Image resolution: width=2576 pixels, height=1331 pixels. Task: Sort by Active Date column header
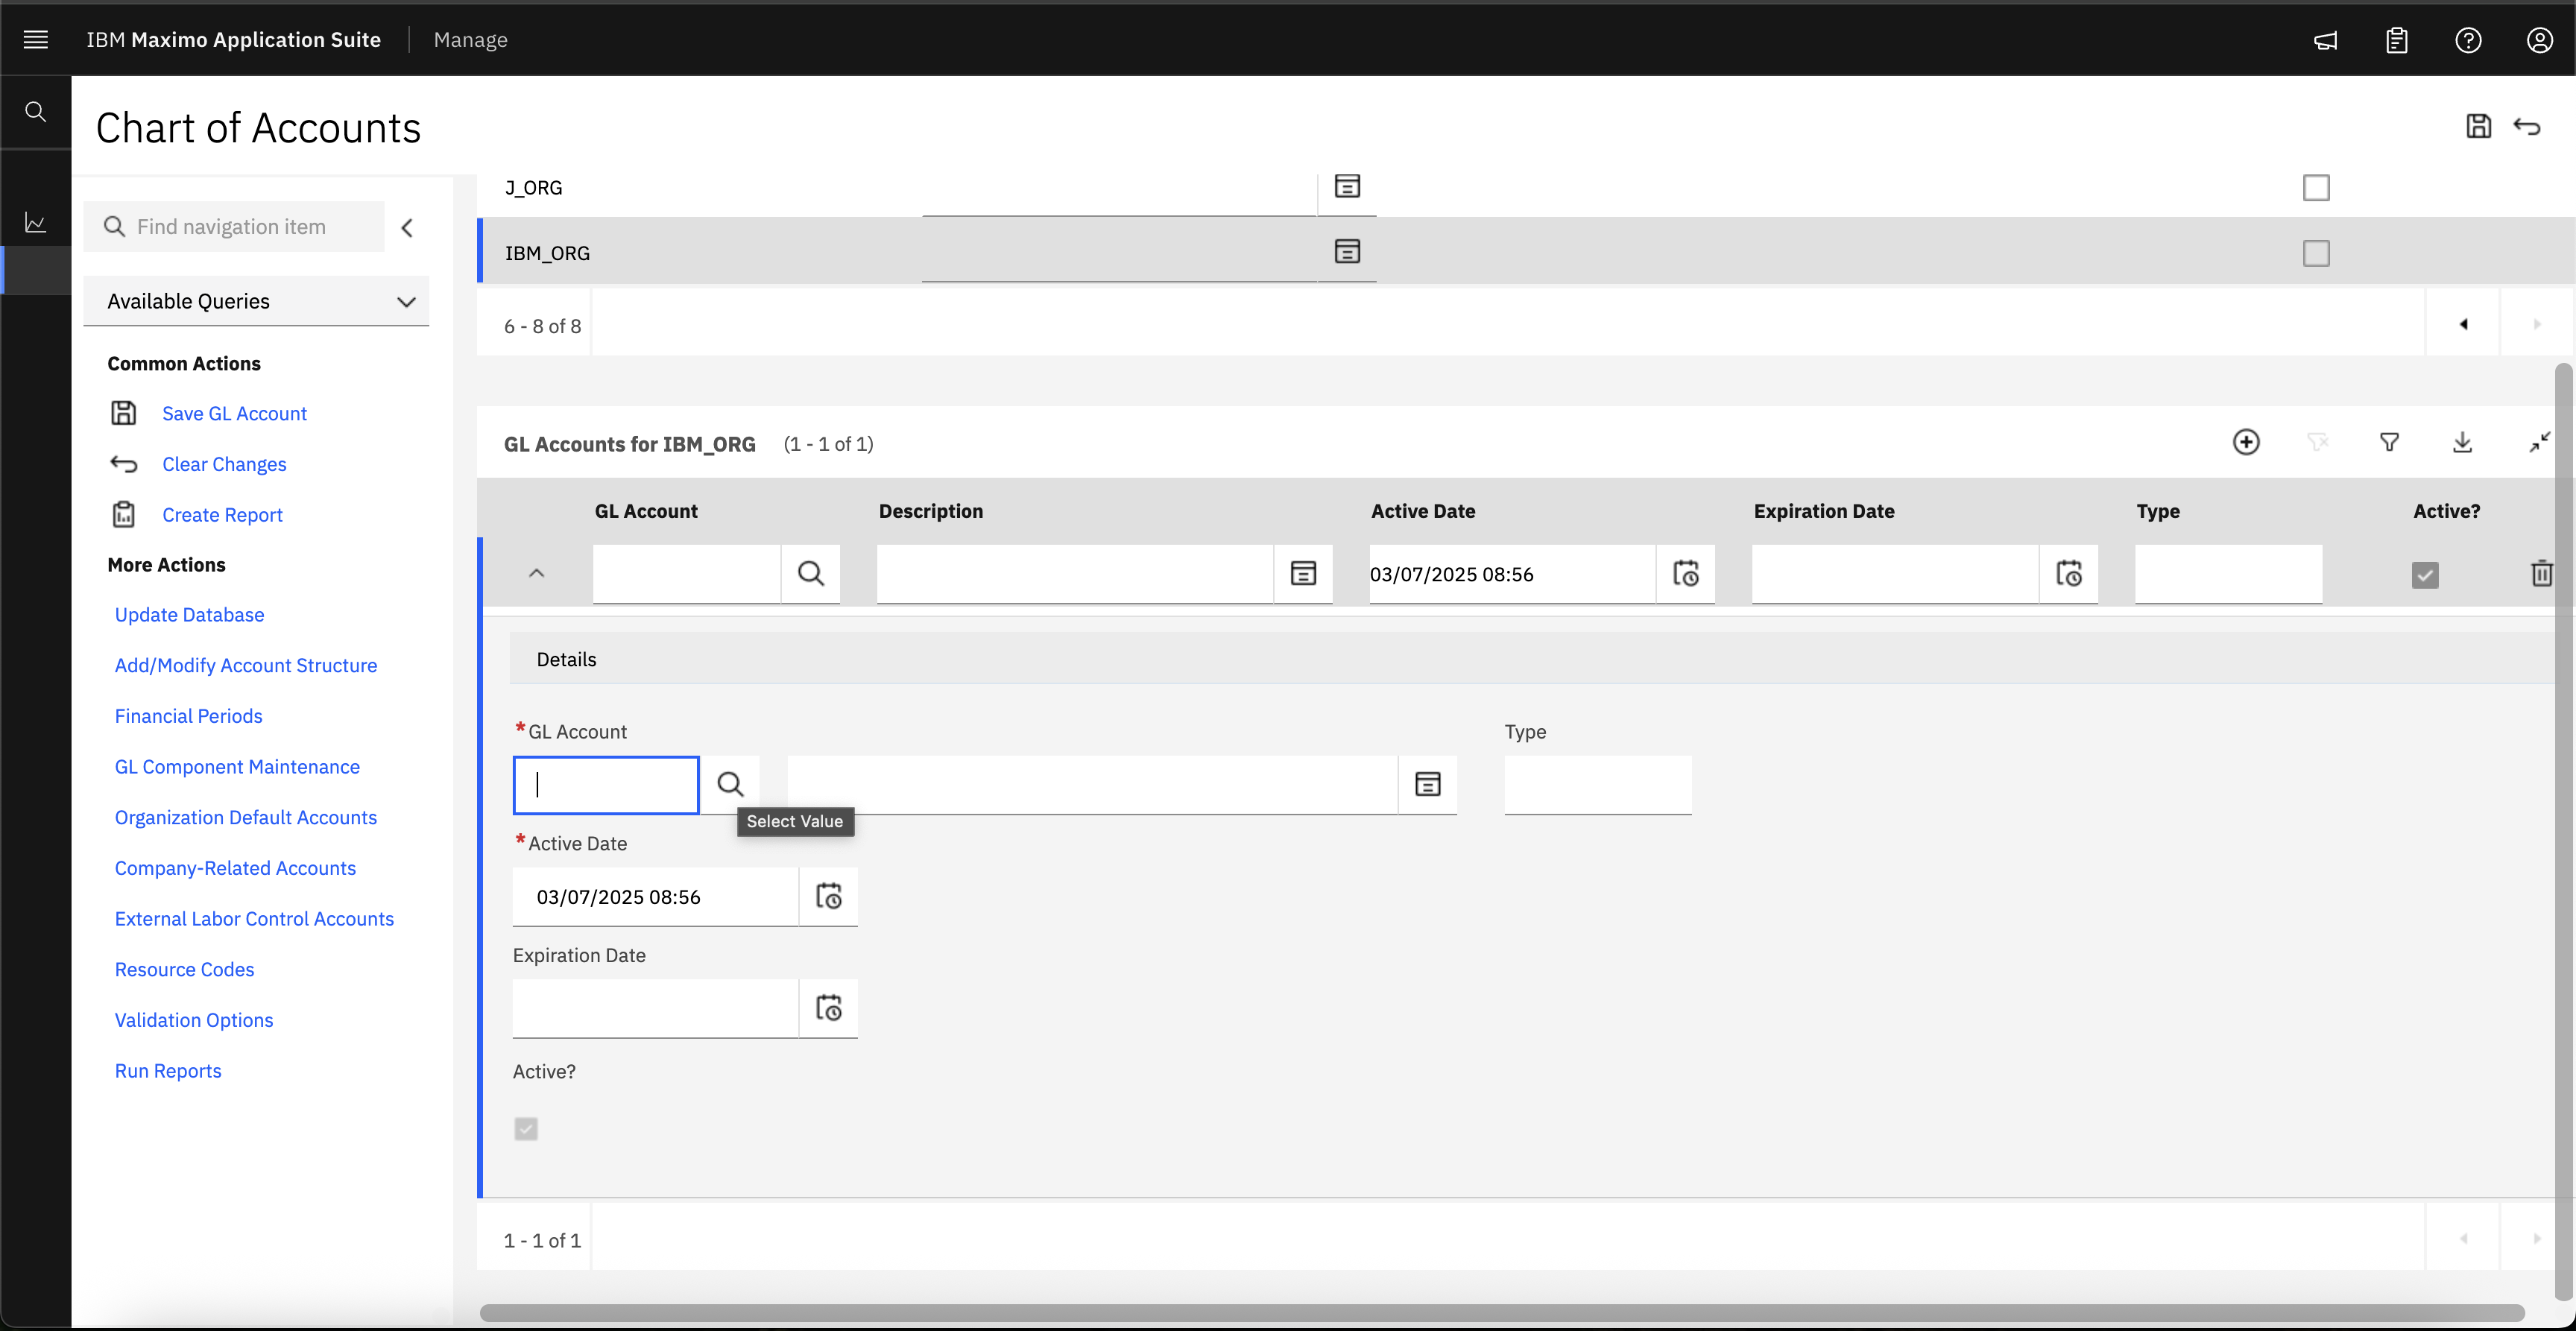[x=1423, y=511]
